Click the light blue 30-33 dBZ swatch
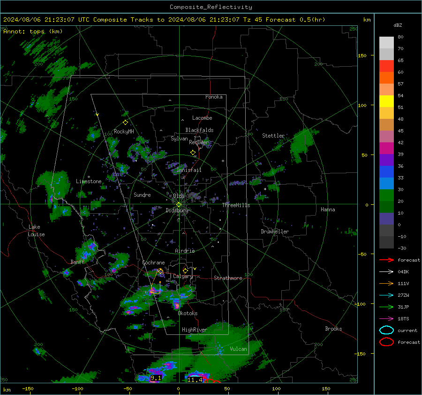The height and width of the screenshot is (395, 422). 386,183
